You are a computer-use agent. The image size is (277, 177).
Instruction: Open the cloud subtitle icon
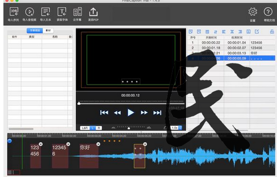(x=78, y=12)
